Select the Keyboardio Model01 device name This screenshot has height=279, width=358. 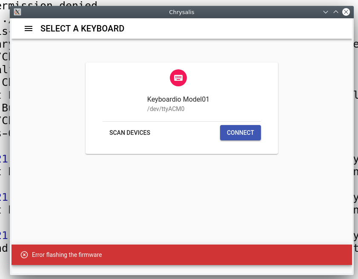[x=178, y=100]
